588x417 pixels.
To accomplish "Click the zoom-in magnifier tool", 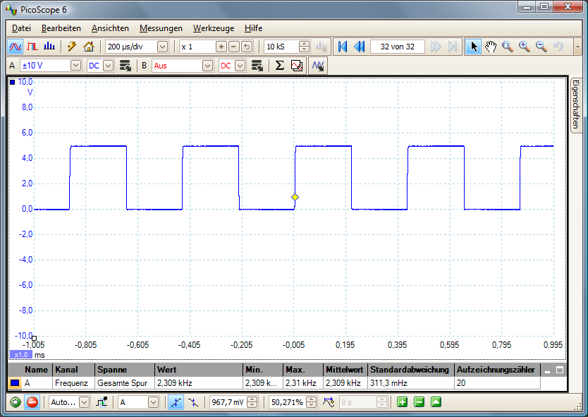I will (x=525, y=47).
